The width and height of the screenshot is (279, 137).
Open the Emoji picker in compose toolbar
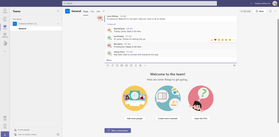(117, 65)
